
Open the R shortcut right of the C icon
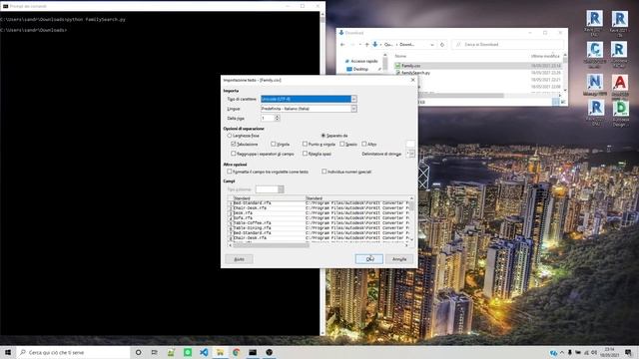pos(619,50)
